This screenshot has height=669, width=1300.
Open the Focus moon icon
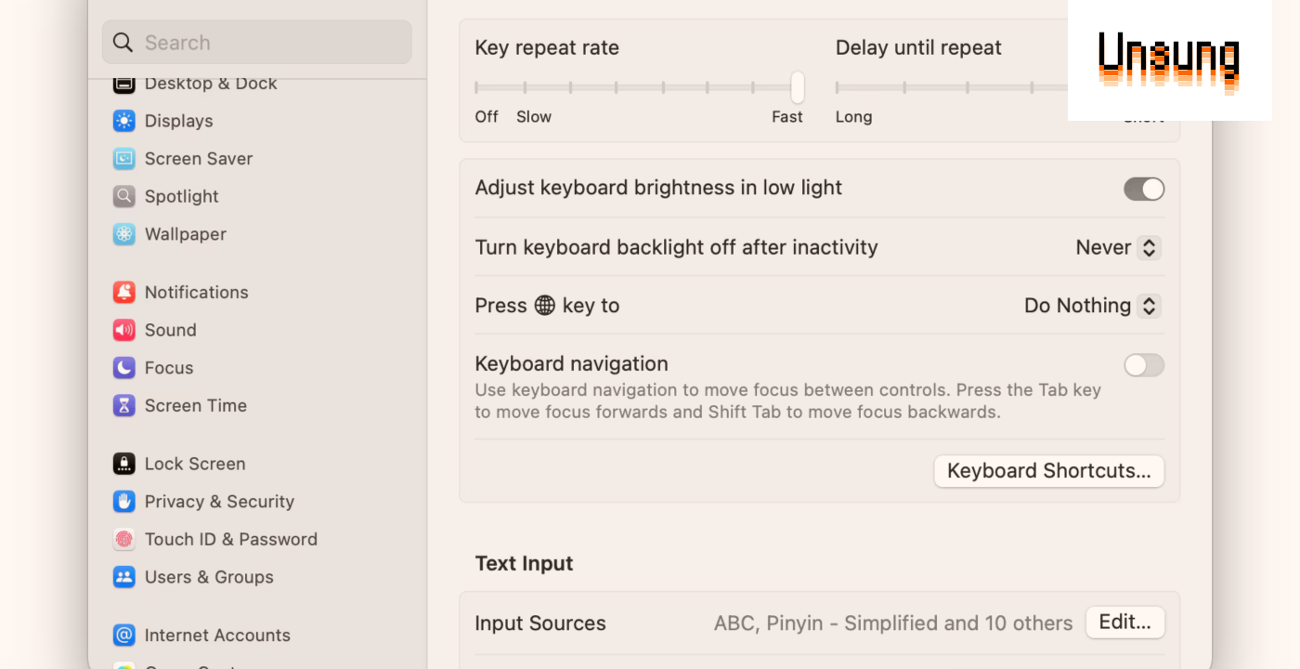[x=124, y=368]
